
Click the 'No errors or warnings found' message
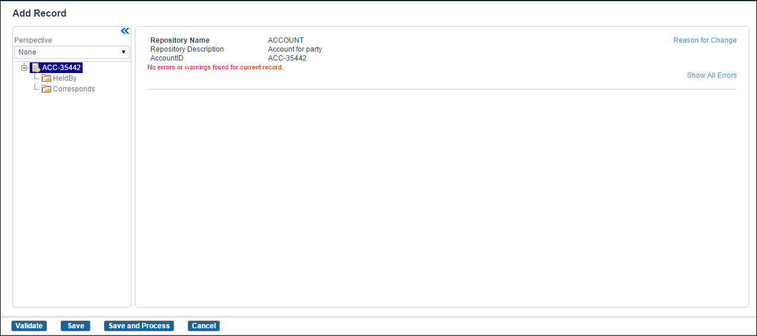(x=215, y=68)
